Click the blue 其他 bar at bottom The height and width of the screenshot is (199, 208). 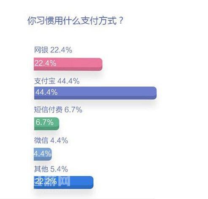click(x=64, y=182)
